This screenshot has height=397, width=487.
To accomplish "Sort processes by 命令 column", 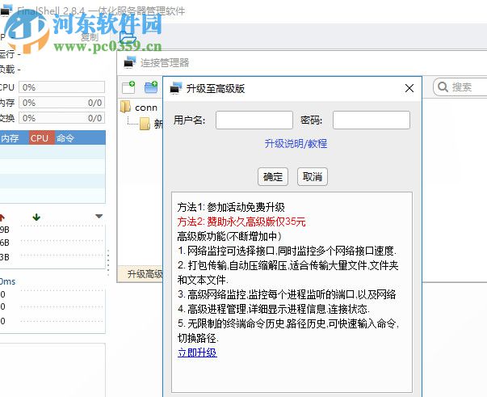I will click(80, 138).
